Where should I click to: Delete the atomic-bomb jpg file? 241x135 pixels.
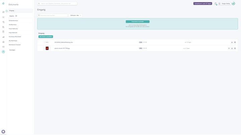click(235, 48)
